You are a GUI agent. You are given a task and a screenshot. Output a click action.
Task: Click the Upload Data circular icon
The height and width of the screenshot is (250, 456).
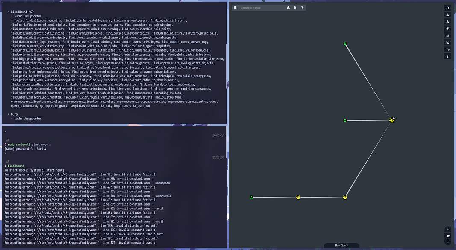[447, 29]
